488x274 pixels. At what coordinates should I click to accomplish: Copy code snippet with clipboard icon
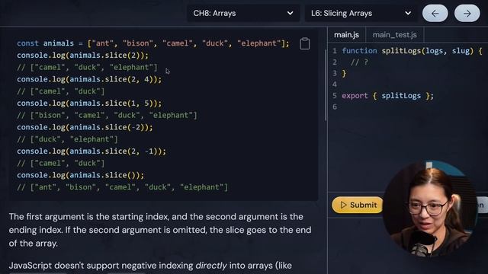(x=305, y=43)
